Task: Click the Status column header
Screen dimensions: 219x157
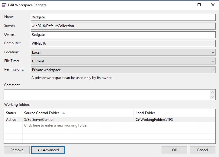Action: (11, 113)
